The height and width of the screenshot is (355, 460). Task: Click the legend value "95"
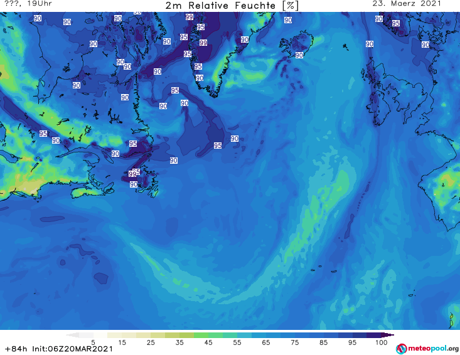click(352, 342)
